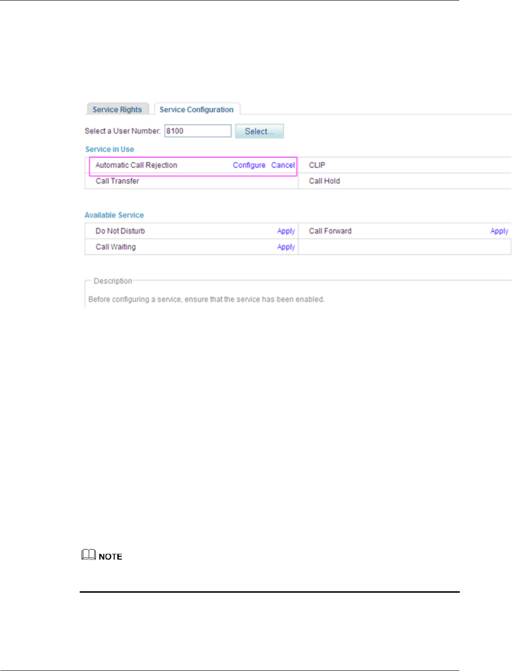The image size is (512, 671).
Task: Open the Service Configuration tab
Action: [x=197, y=109]
